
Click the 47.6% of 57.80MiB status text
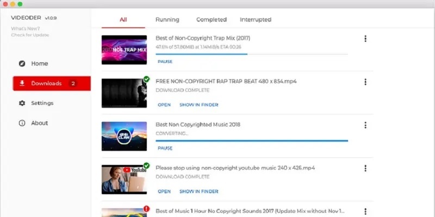tap(198, 47)
